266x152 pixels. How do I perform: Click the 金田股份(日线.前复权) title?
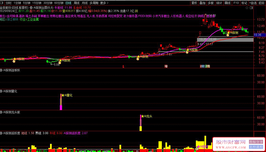tap(14, 8)
